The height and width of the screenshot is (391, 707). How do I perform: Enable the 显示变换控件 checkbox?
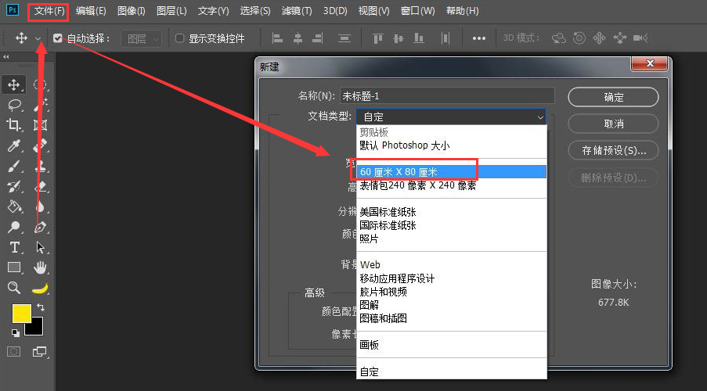coord(179,38)
